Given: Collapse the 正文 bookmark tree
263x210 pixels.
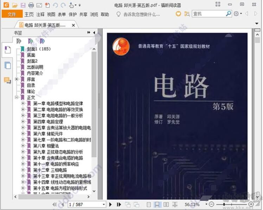Looking at the screenshot, I should click(x=17, y=97).
